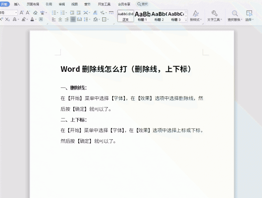Open the 开发工具 tab
Viewport: 262px width, 198px height.
[x=104, y=4]
